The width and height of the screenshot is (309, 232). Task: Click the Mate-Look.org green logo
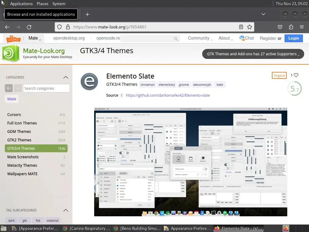11,53
